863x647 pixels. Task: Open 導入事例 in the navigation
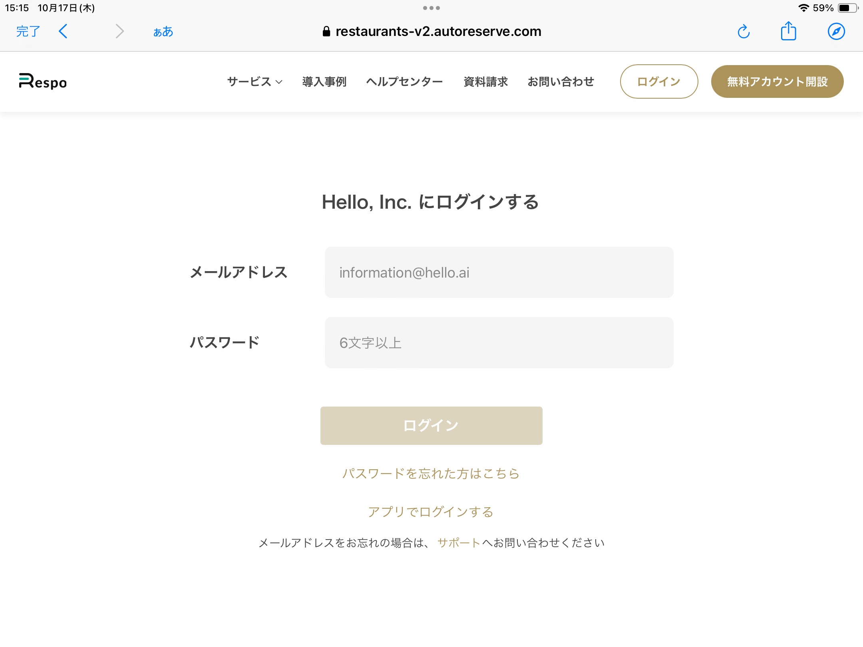click(324, 81)
